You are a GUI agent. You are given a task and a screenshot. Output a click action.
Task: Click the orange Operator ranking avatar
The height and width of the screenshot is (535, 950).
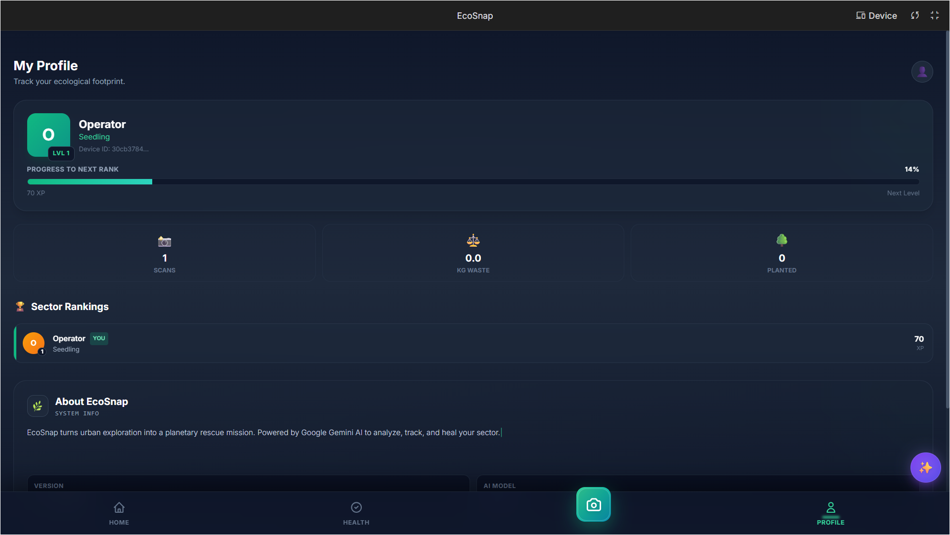pyautogui.click(x=34, y=343)
